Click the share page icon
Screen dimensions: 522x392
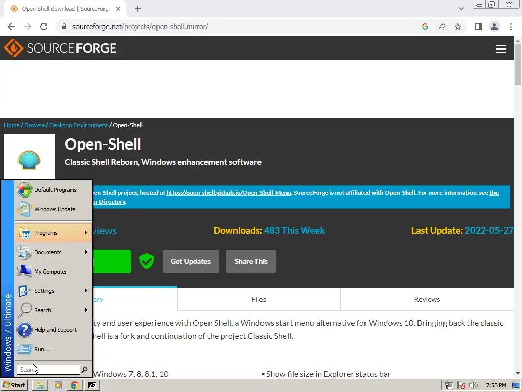click(x=441, y=27)
